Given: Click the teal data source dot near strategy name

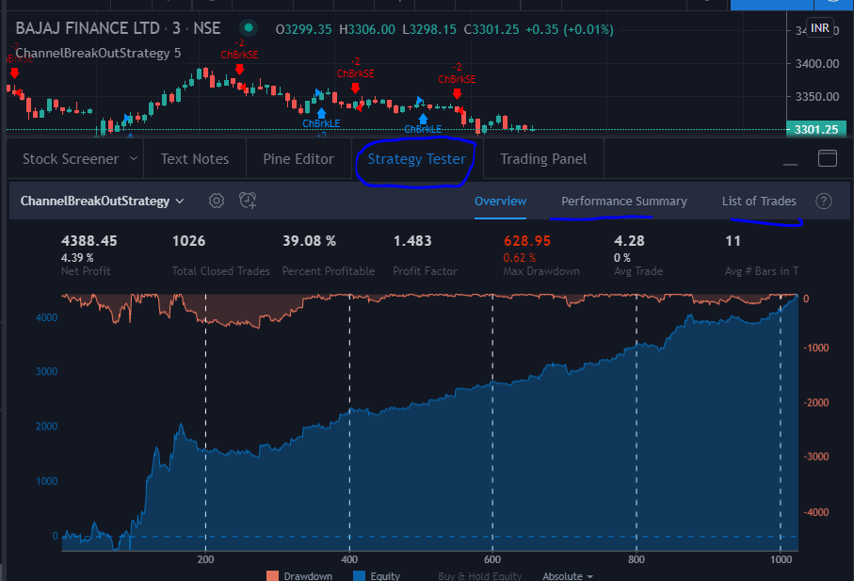Looking at the screenshot, I should pos(248,28).
